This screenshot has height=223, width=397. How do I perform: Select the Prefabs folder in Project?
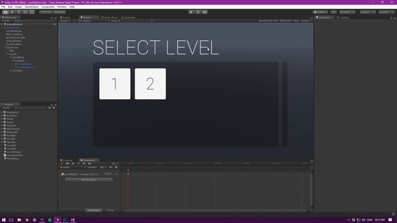(11, 135)
